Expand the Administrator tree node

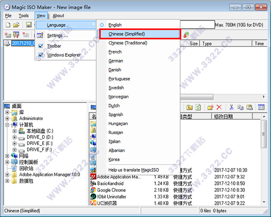tap(7, 119)
